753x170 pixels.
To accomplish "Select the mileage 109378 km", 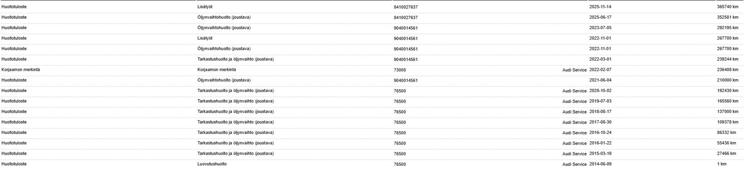I will [728, 122].
